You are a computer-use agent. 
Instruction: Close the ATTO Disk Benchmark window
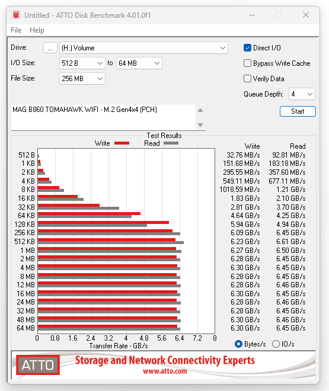(x=306, y=15)
